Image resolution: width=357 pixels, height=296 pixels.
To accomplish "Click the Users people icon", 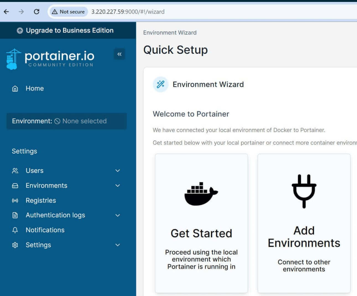I will [15, 171].
